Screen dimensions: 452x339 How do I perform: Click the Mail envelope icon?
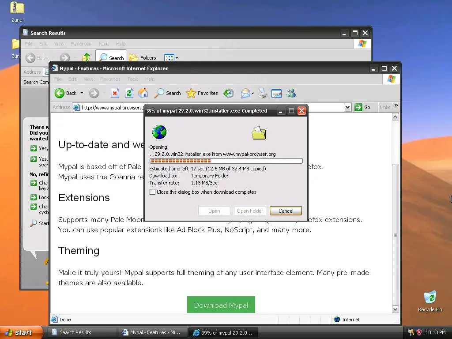click(245, 93)
